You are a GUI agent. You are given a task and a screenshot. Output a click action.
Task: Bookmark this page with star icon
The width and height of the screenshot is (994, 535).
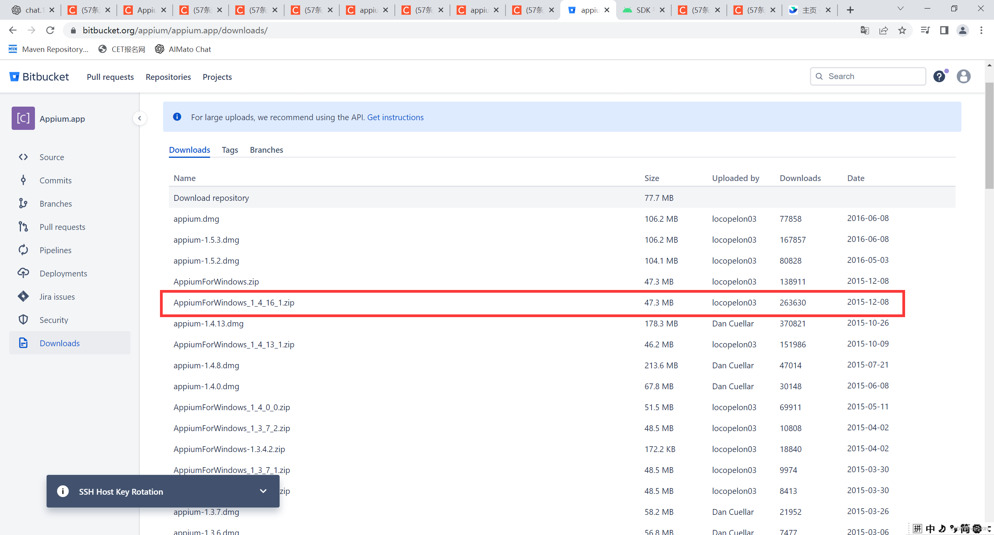tap(902, 30)
